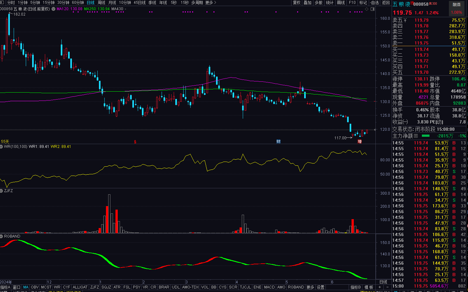Select the ALLIGAT indicator tab

click(x=80, y=287)
